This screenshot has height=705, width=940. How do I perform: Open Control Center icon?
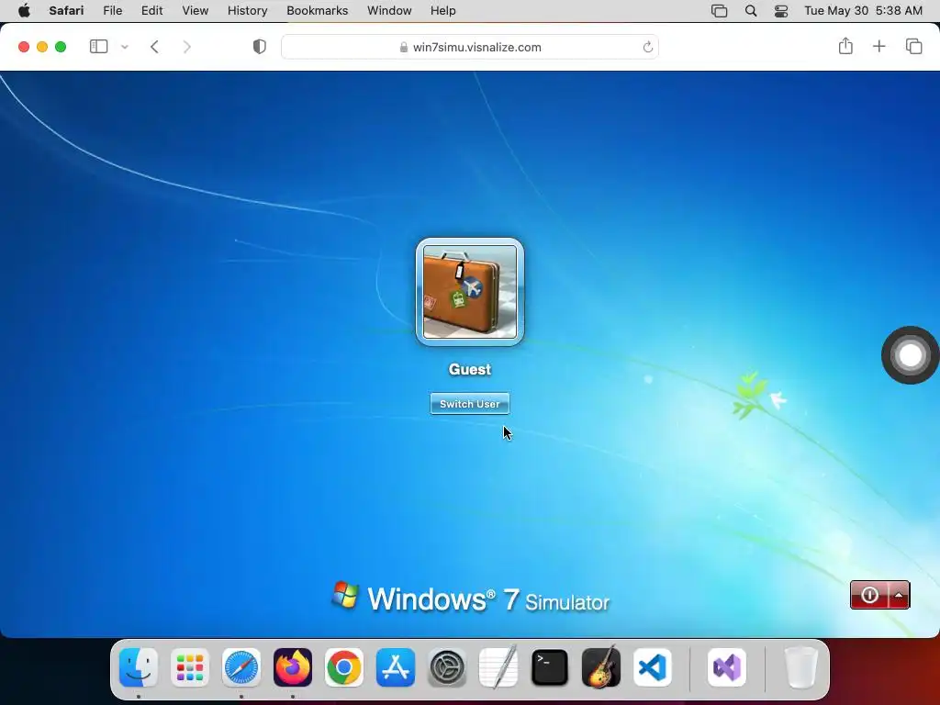tap(781, 11)
